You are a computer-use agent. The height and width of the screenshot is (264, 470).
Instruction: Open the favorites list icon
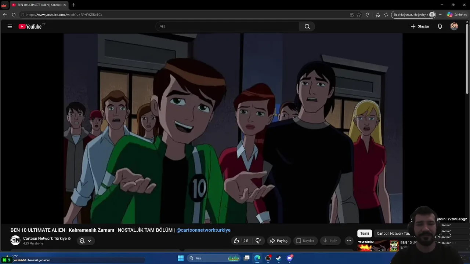(386, 15)
